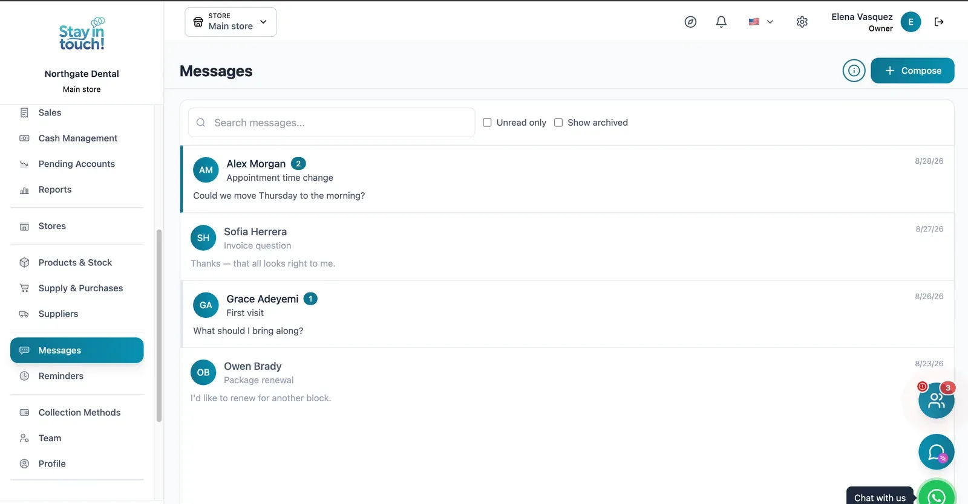The width and height of the screenshot is (968, 504).
Task: Focus the Search messages field
Action: [x=332, y=123]
